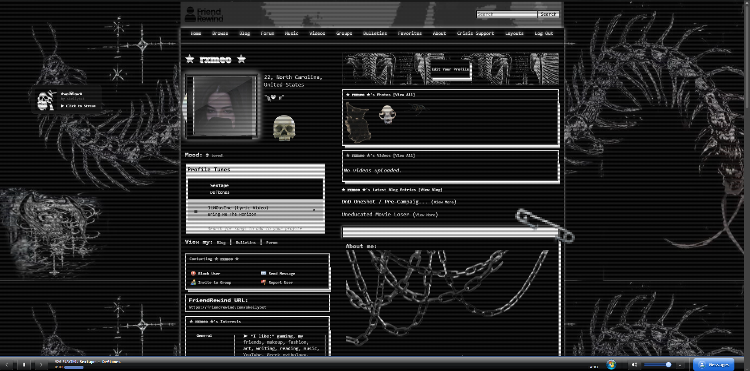Click the FriendRewind logo
The image size is (750, 371).
(x=204, y=15)
